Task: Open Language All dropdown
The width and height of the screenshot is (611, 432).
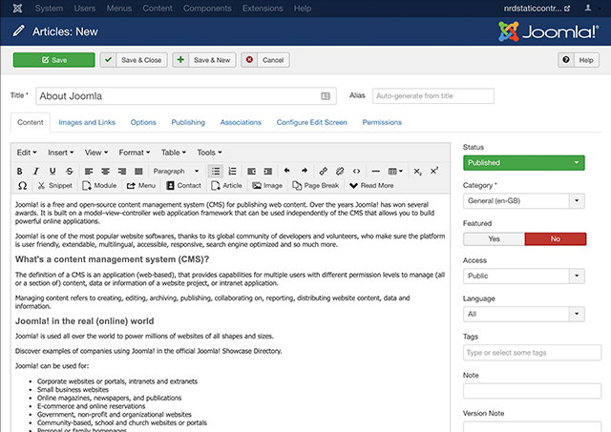Action: pos(524,314)
